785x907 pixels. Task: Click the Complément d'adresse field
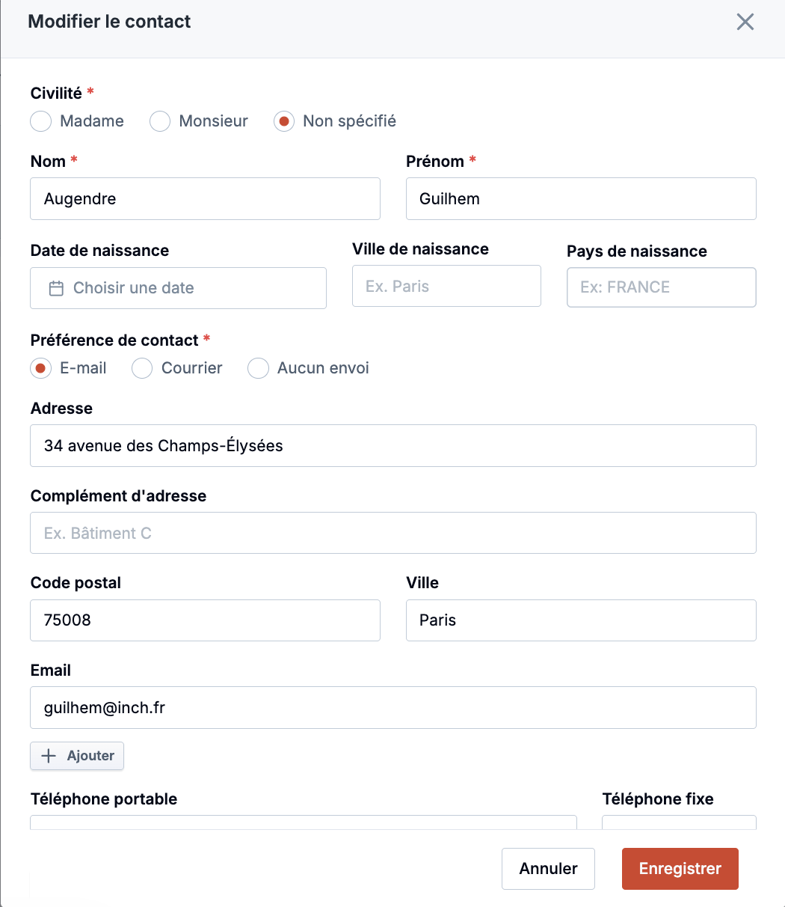(x=392, y=533)
